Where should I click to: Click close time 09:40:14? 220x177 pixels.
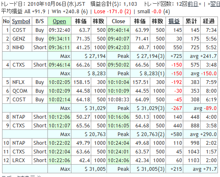point(118,30)
